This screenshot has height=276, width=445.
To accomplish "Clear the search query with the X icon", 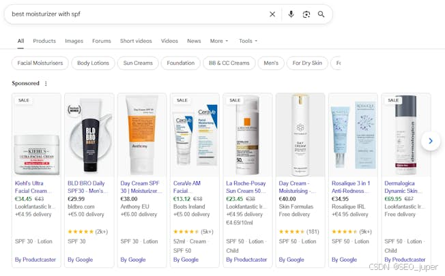I will (x=272, y=14).
